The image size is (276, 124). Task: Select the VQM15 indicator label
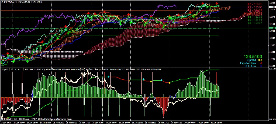coord(5,69)
